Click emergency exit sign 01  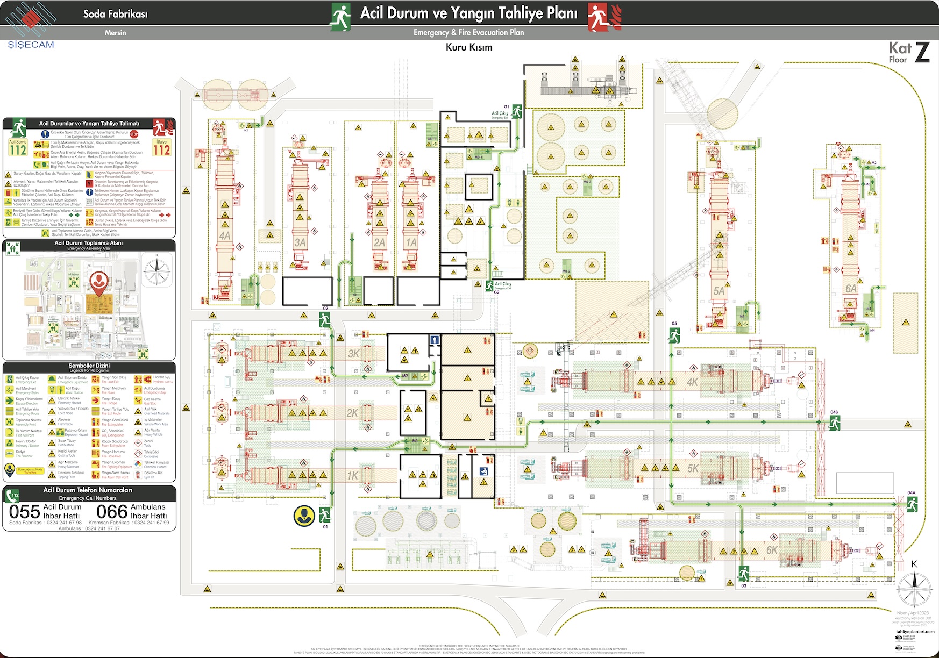click(x=325, y=514)
